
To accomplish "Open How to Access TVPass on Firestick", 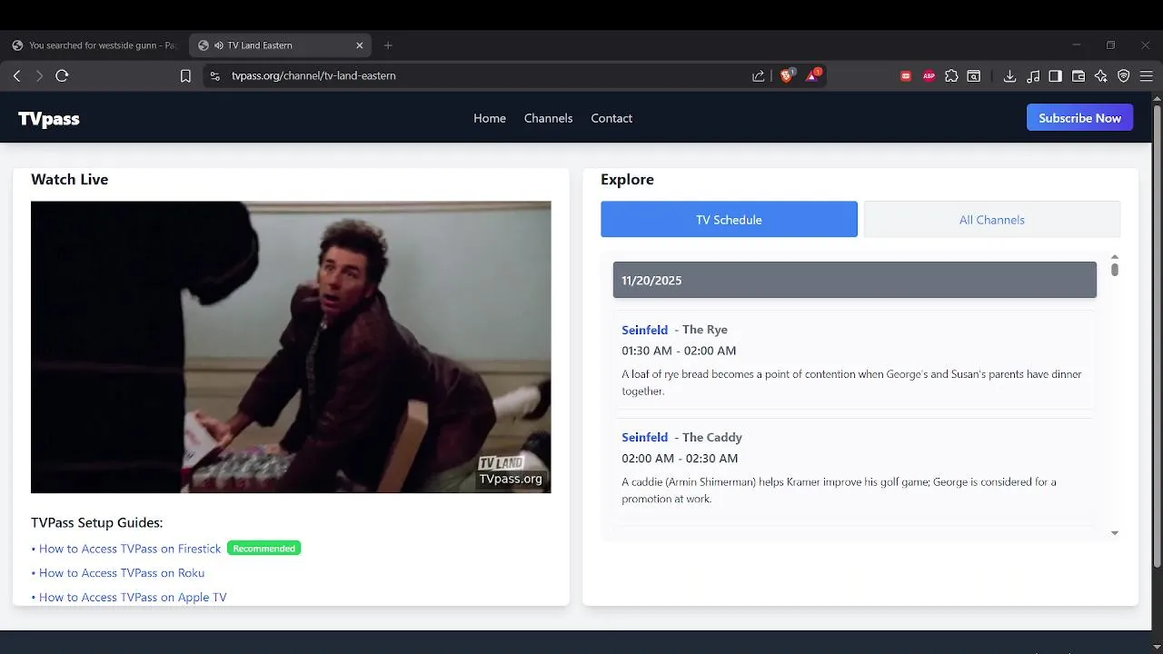I will tap(130, 549).
